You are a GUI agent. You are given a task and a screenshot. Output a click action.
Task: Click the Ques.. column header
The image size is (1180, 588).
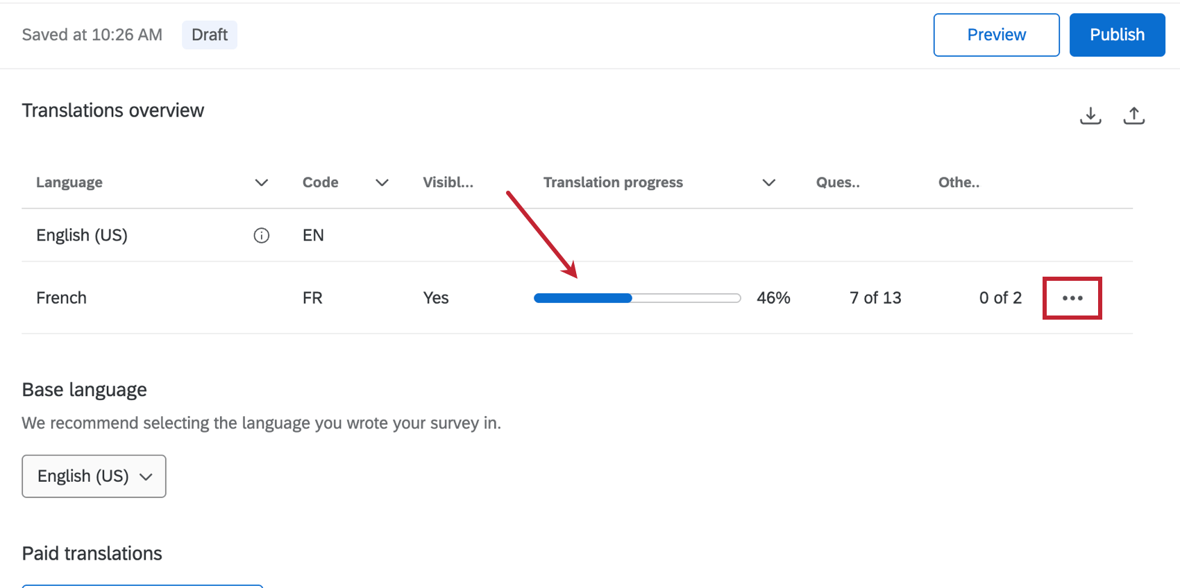(x=838, y=182)
